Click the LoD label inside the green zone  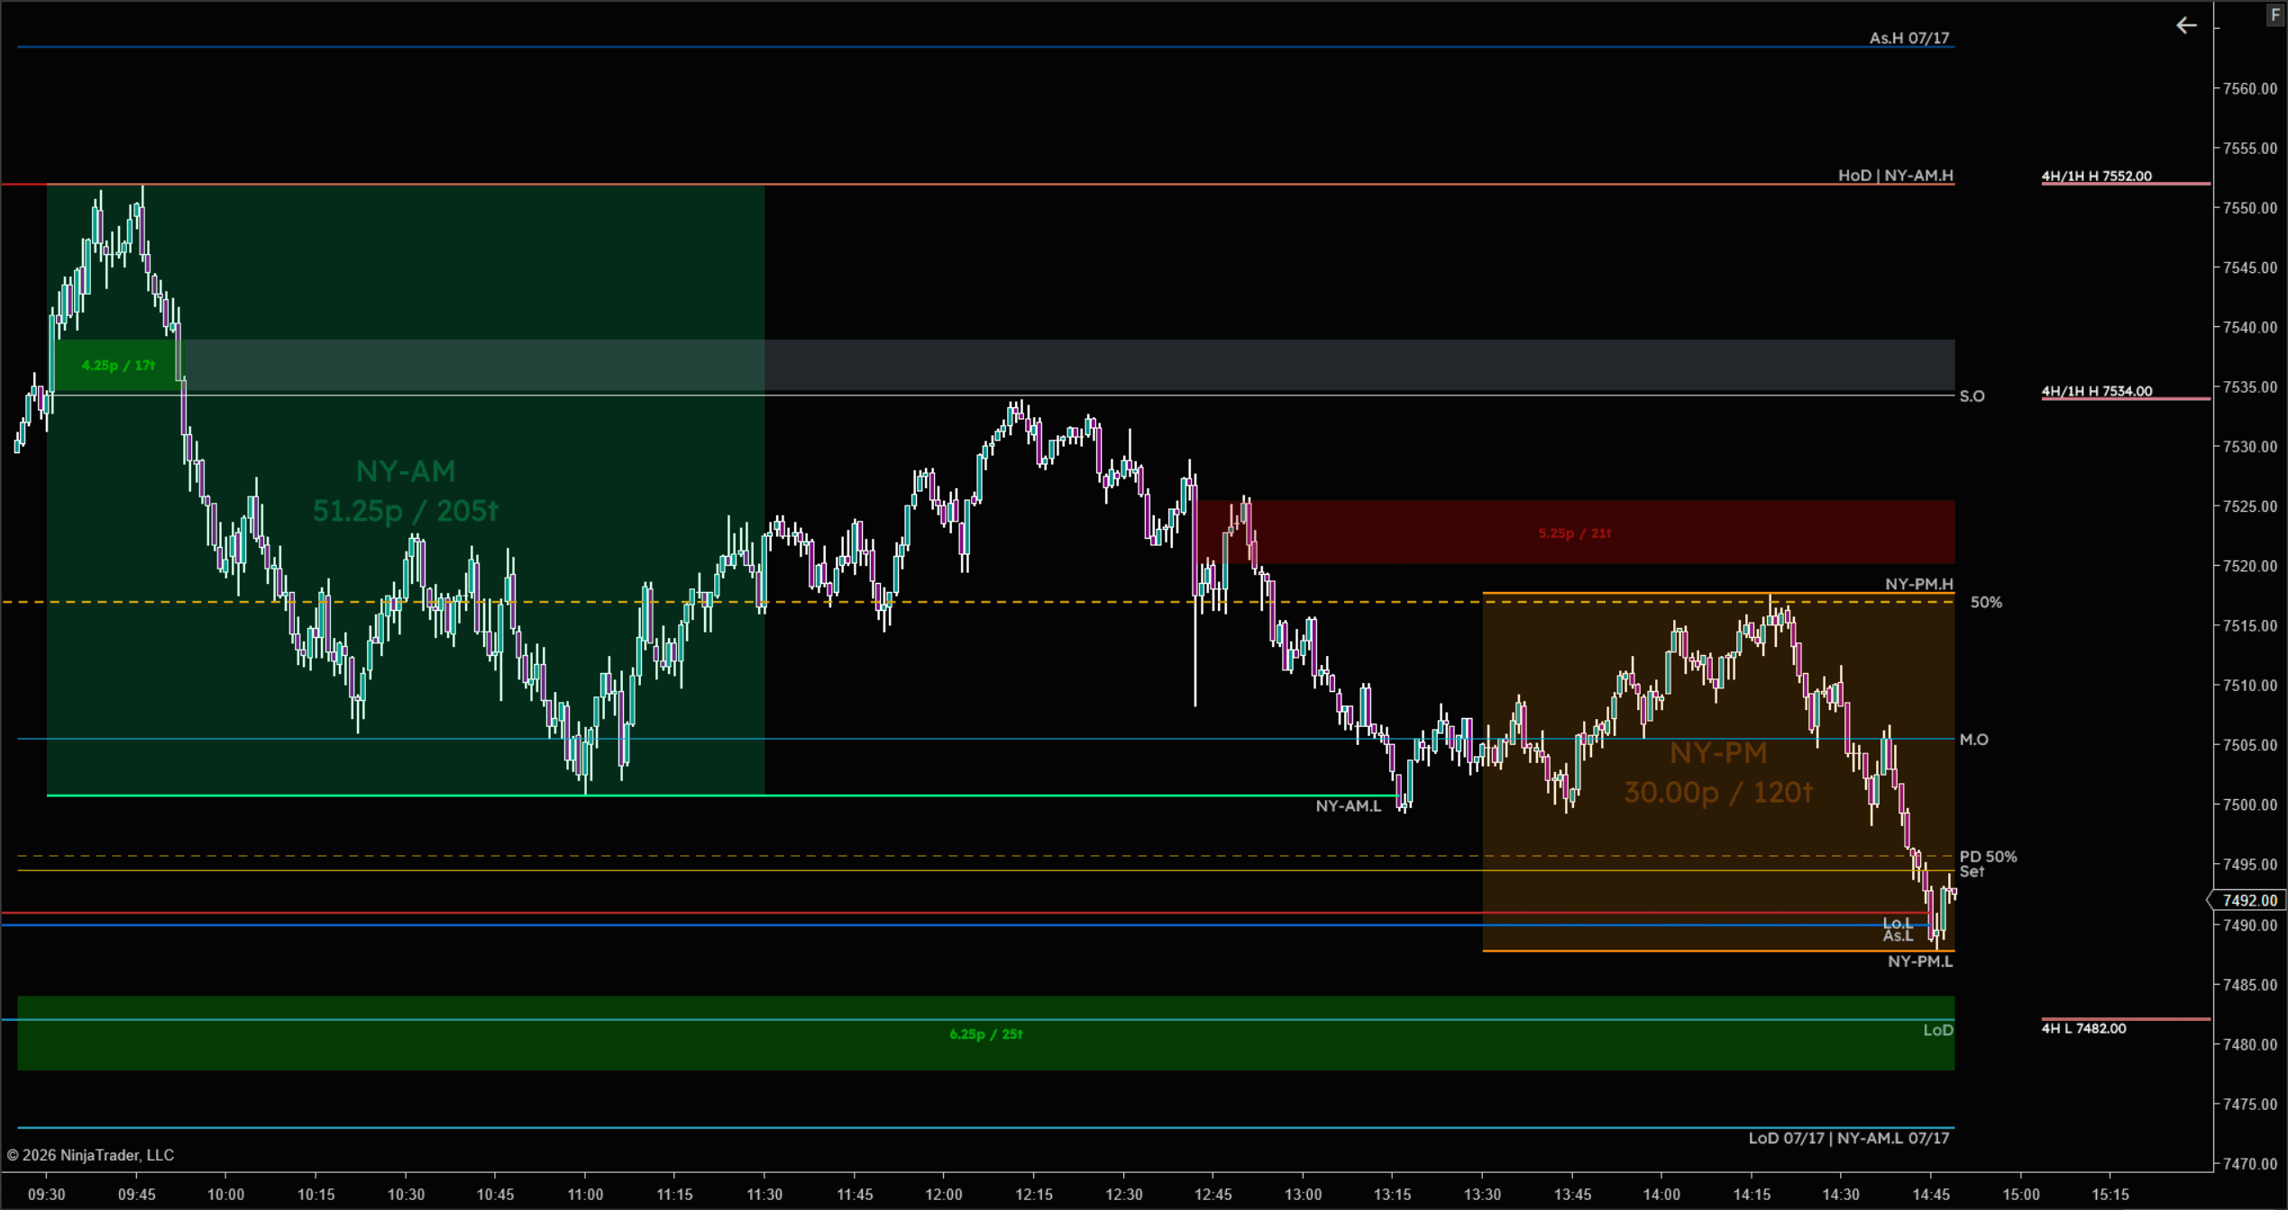(1937, 1030)
